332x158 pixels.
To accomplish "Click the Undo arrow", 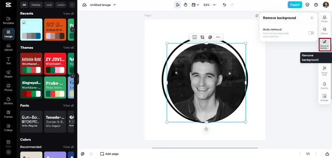I will coord(224,5).
